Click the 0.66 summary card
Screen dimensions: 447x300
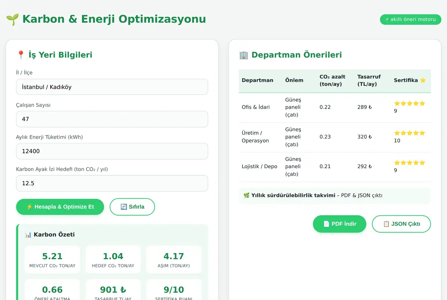pyautogui.click(x=52, y=290)
